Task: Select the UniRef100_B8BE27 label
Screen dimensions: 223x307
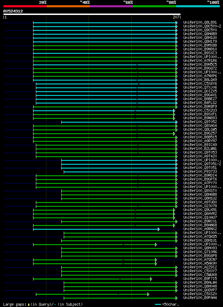Action: [200, 99]
